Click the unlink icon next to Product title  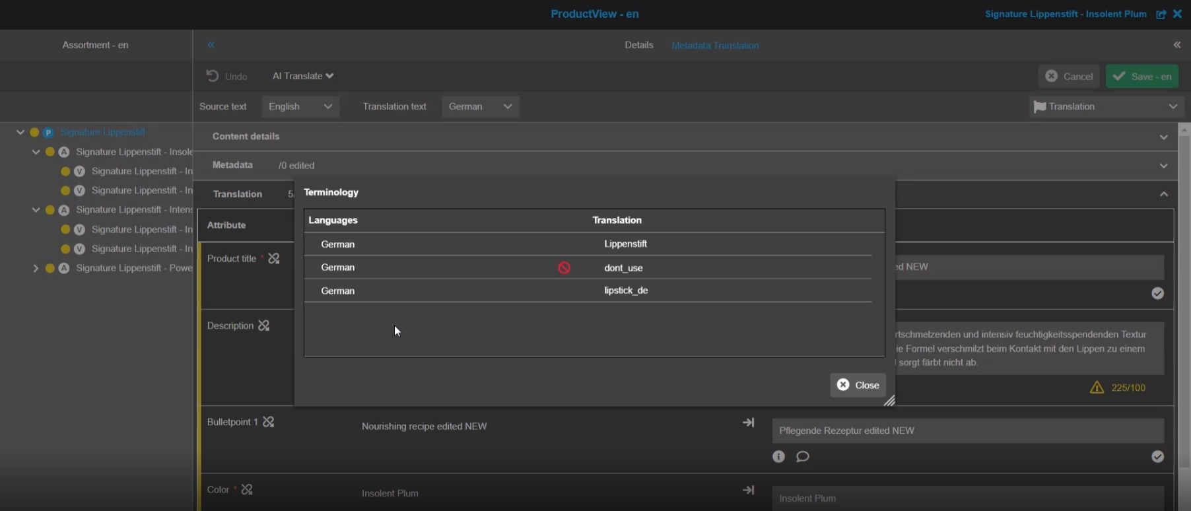[274, 258]
